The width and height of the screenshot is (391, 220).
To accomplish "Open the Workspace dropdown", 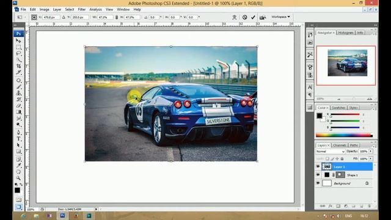I will [281, 16].
